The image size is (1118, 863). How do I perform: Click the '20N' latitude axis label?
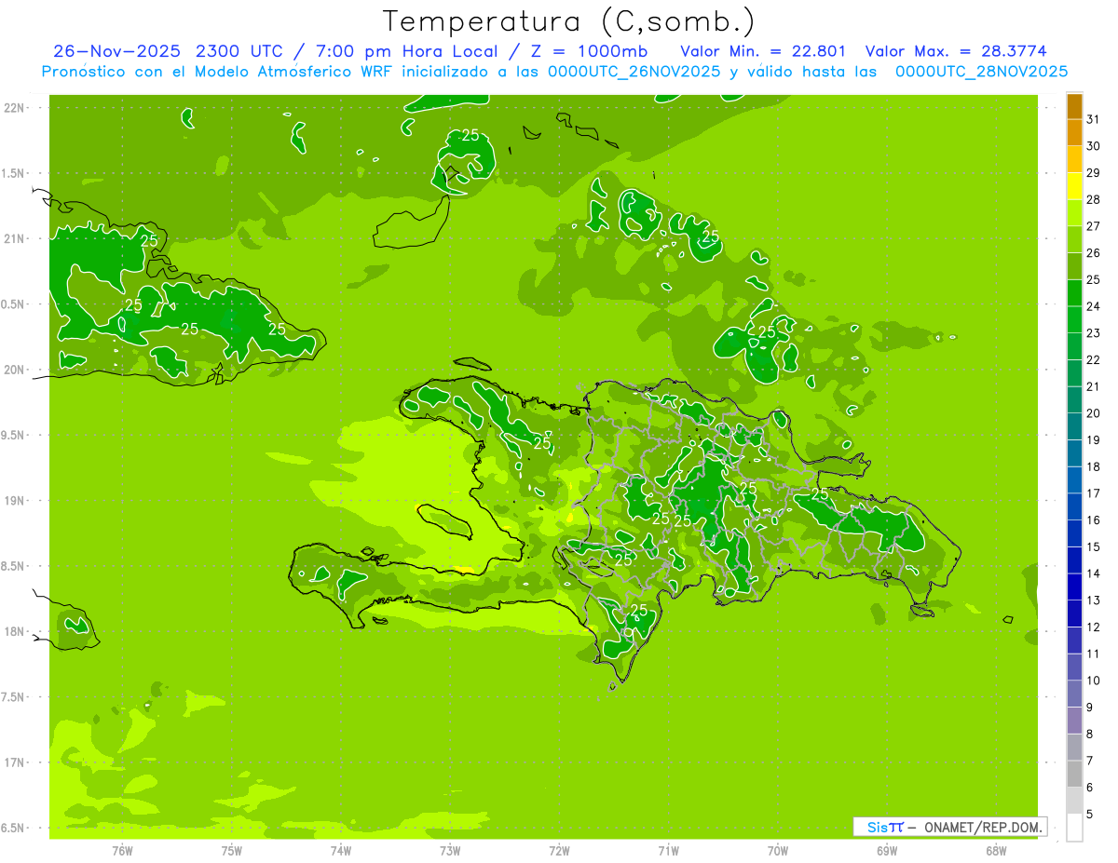pyautogui.click(x=14, y=370)
